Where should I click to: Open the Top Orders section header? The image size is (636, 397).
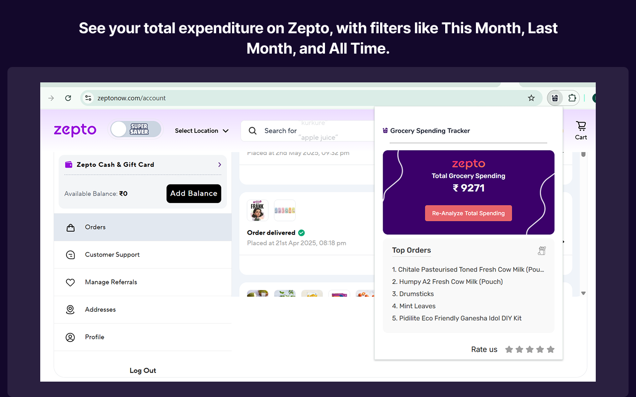(411, 250)
